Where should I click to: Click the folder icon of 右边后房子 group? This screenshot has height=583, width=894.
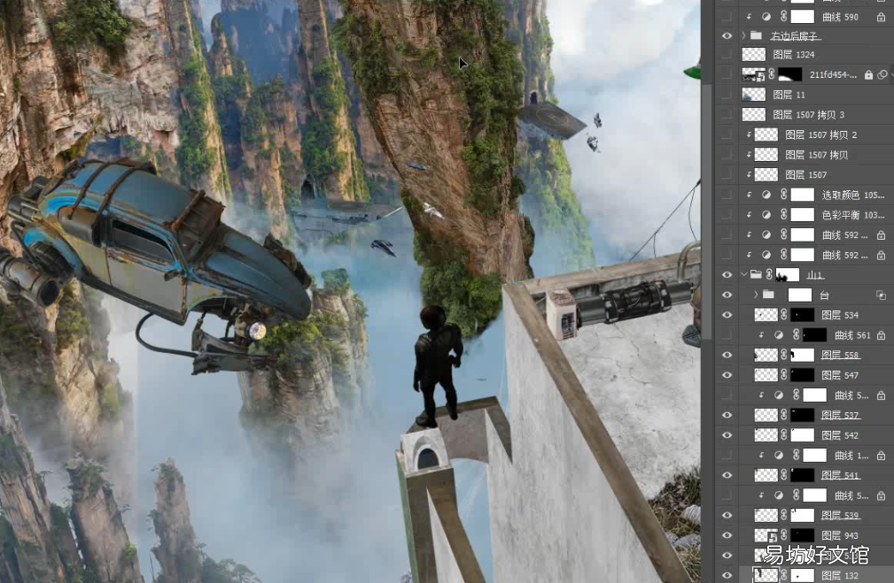tap(756, 35)
